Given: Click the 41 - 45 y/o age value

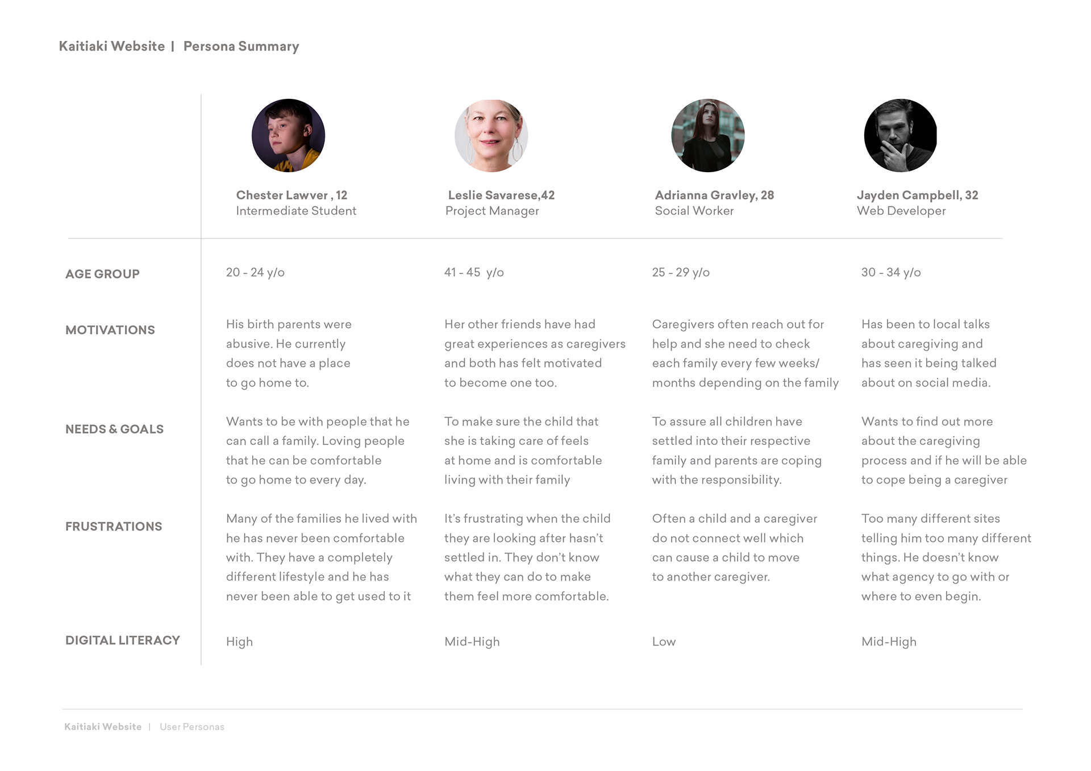Looking at the screenshot, I should click(474, 272).
